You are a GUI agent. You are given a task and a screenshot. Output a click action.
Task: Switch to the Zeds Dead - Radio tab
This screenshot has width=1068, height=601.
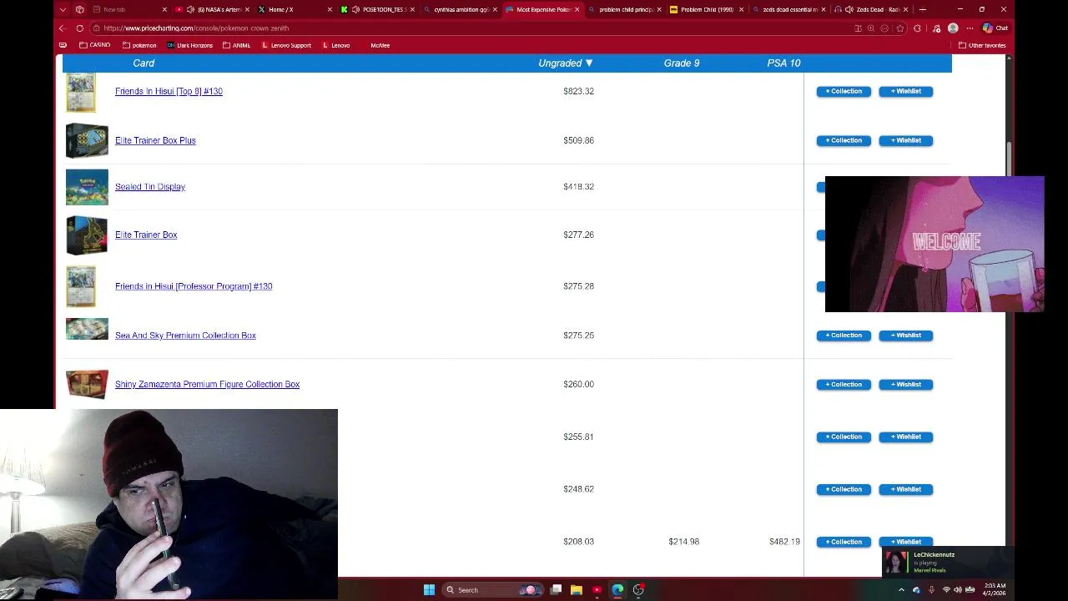point(872,9)
